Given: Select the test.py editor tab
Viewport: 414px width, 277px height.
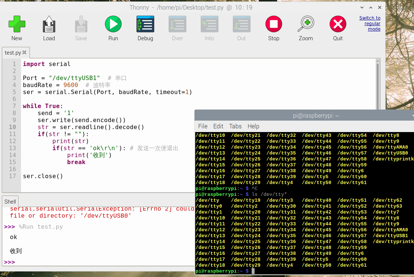Looking at the screenshot, I should coord(12,52).
